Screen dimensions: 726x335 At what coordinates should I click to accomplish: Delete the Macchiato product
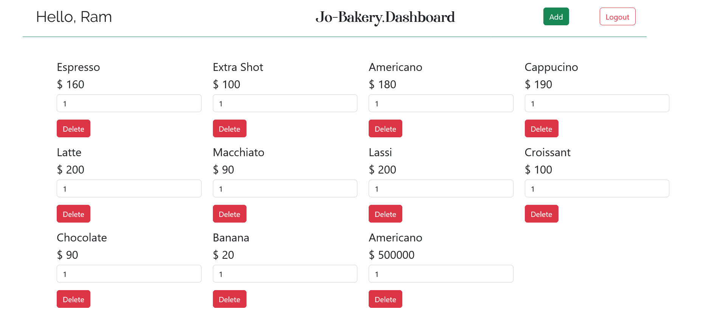pyautogui.click(x=230, y=214)
